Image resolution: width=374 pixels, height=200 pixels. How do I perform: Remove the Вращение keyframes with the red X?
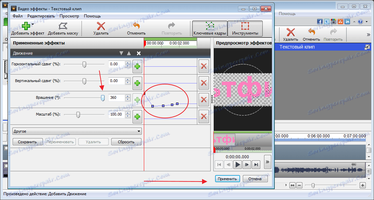click(204, 100)
